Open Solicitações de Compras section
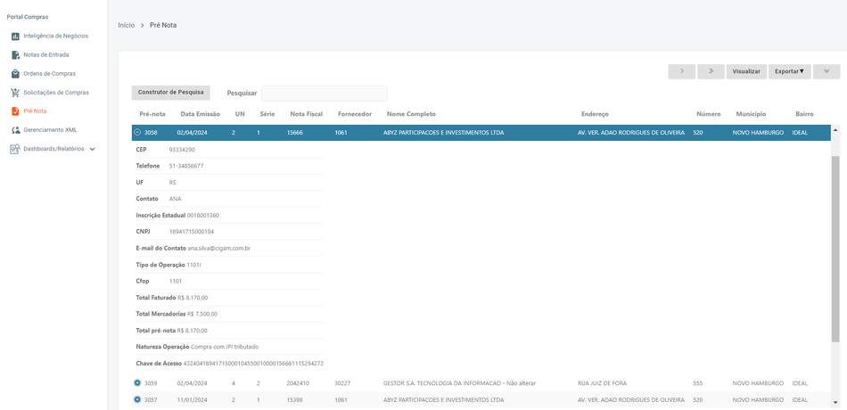 pyautogui.click(x=56, y=93)
